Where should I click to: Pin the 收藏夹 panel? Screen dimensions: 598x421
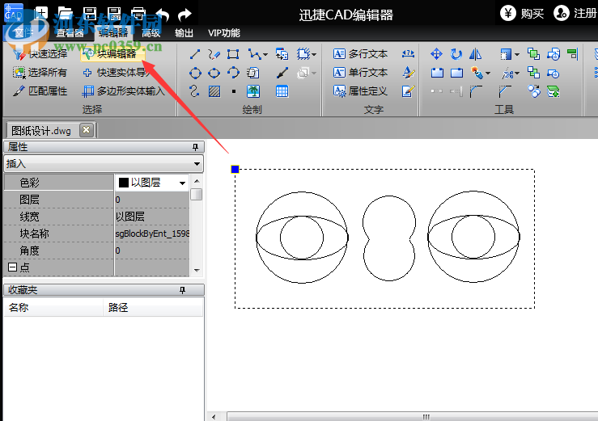(x=182, y=290)
